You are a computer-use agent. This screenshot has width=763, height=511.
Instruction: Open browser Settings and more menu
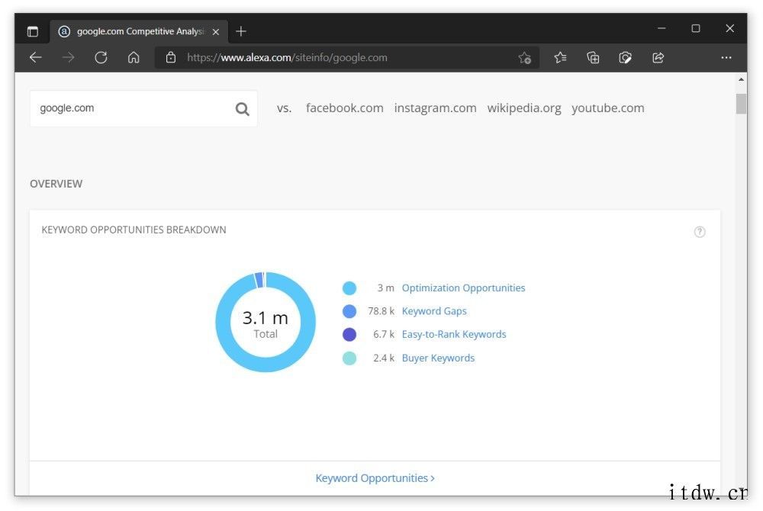(726, 58)
